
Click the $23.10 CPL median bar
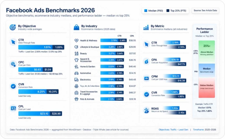(34, 114)
